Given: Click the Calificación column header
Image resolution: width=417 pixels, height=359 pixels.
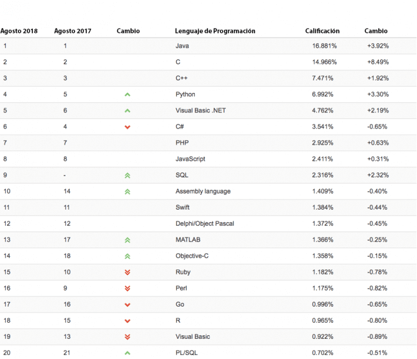Looking at the screenshot, I should click(x=322, y=31).
